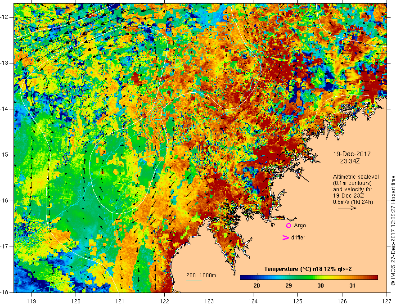396x306 pixels.
Task: Click longitude axis label '119'
Action: pyautogui.click(x=31, y=301)
